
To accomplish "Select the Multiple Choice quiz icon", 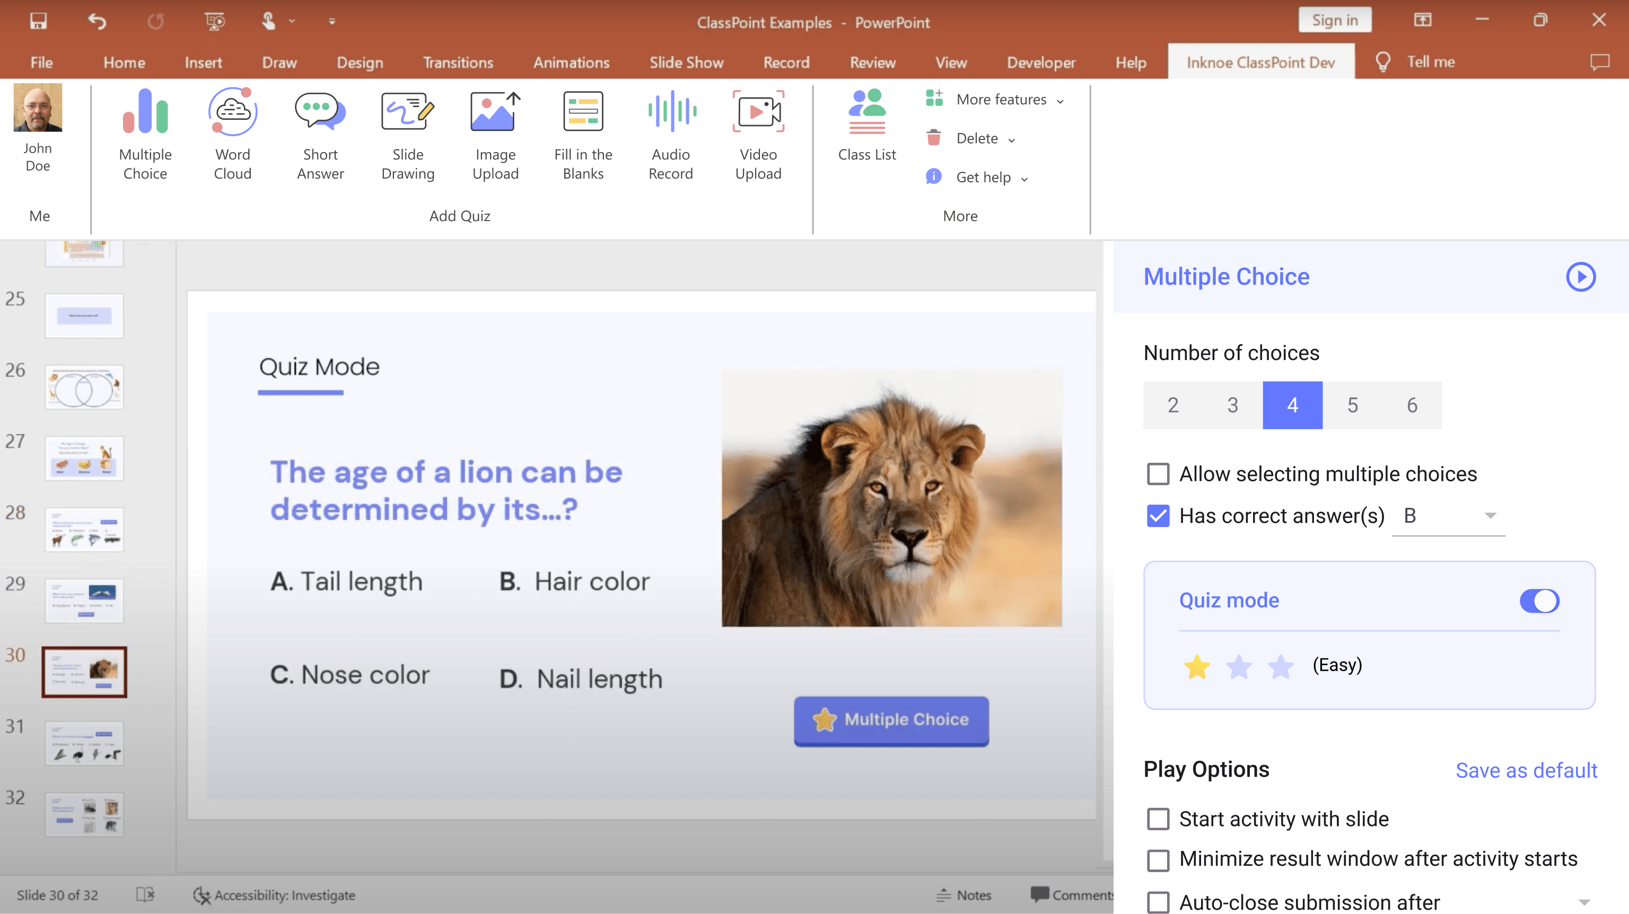I will [x=145, y=133].
